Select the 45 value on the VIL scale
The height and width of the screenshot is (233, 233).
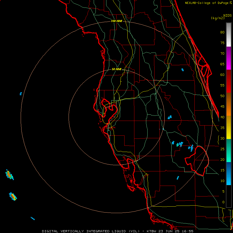tap(222, 107)
